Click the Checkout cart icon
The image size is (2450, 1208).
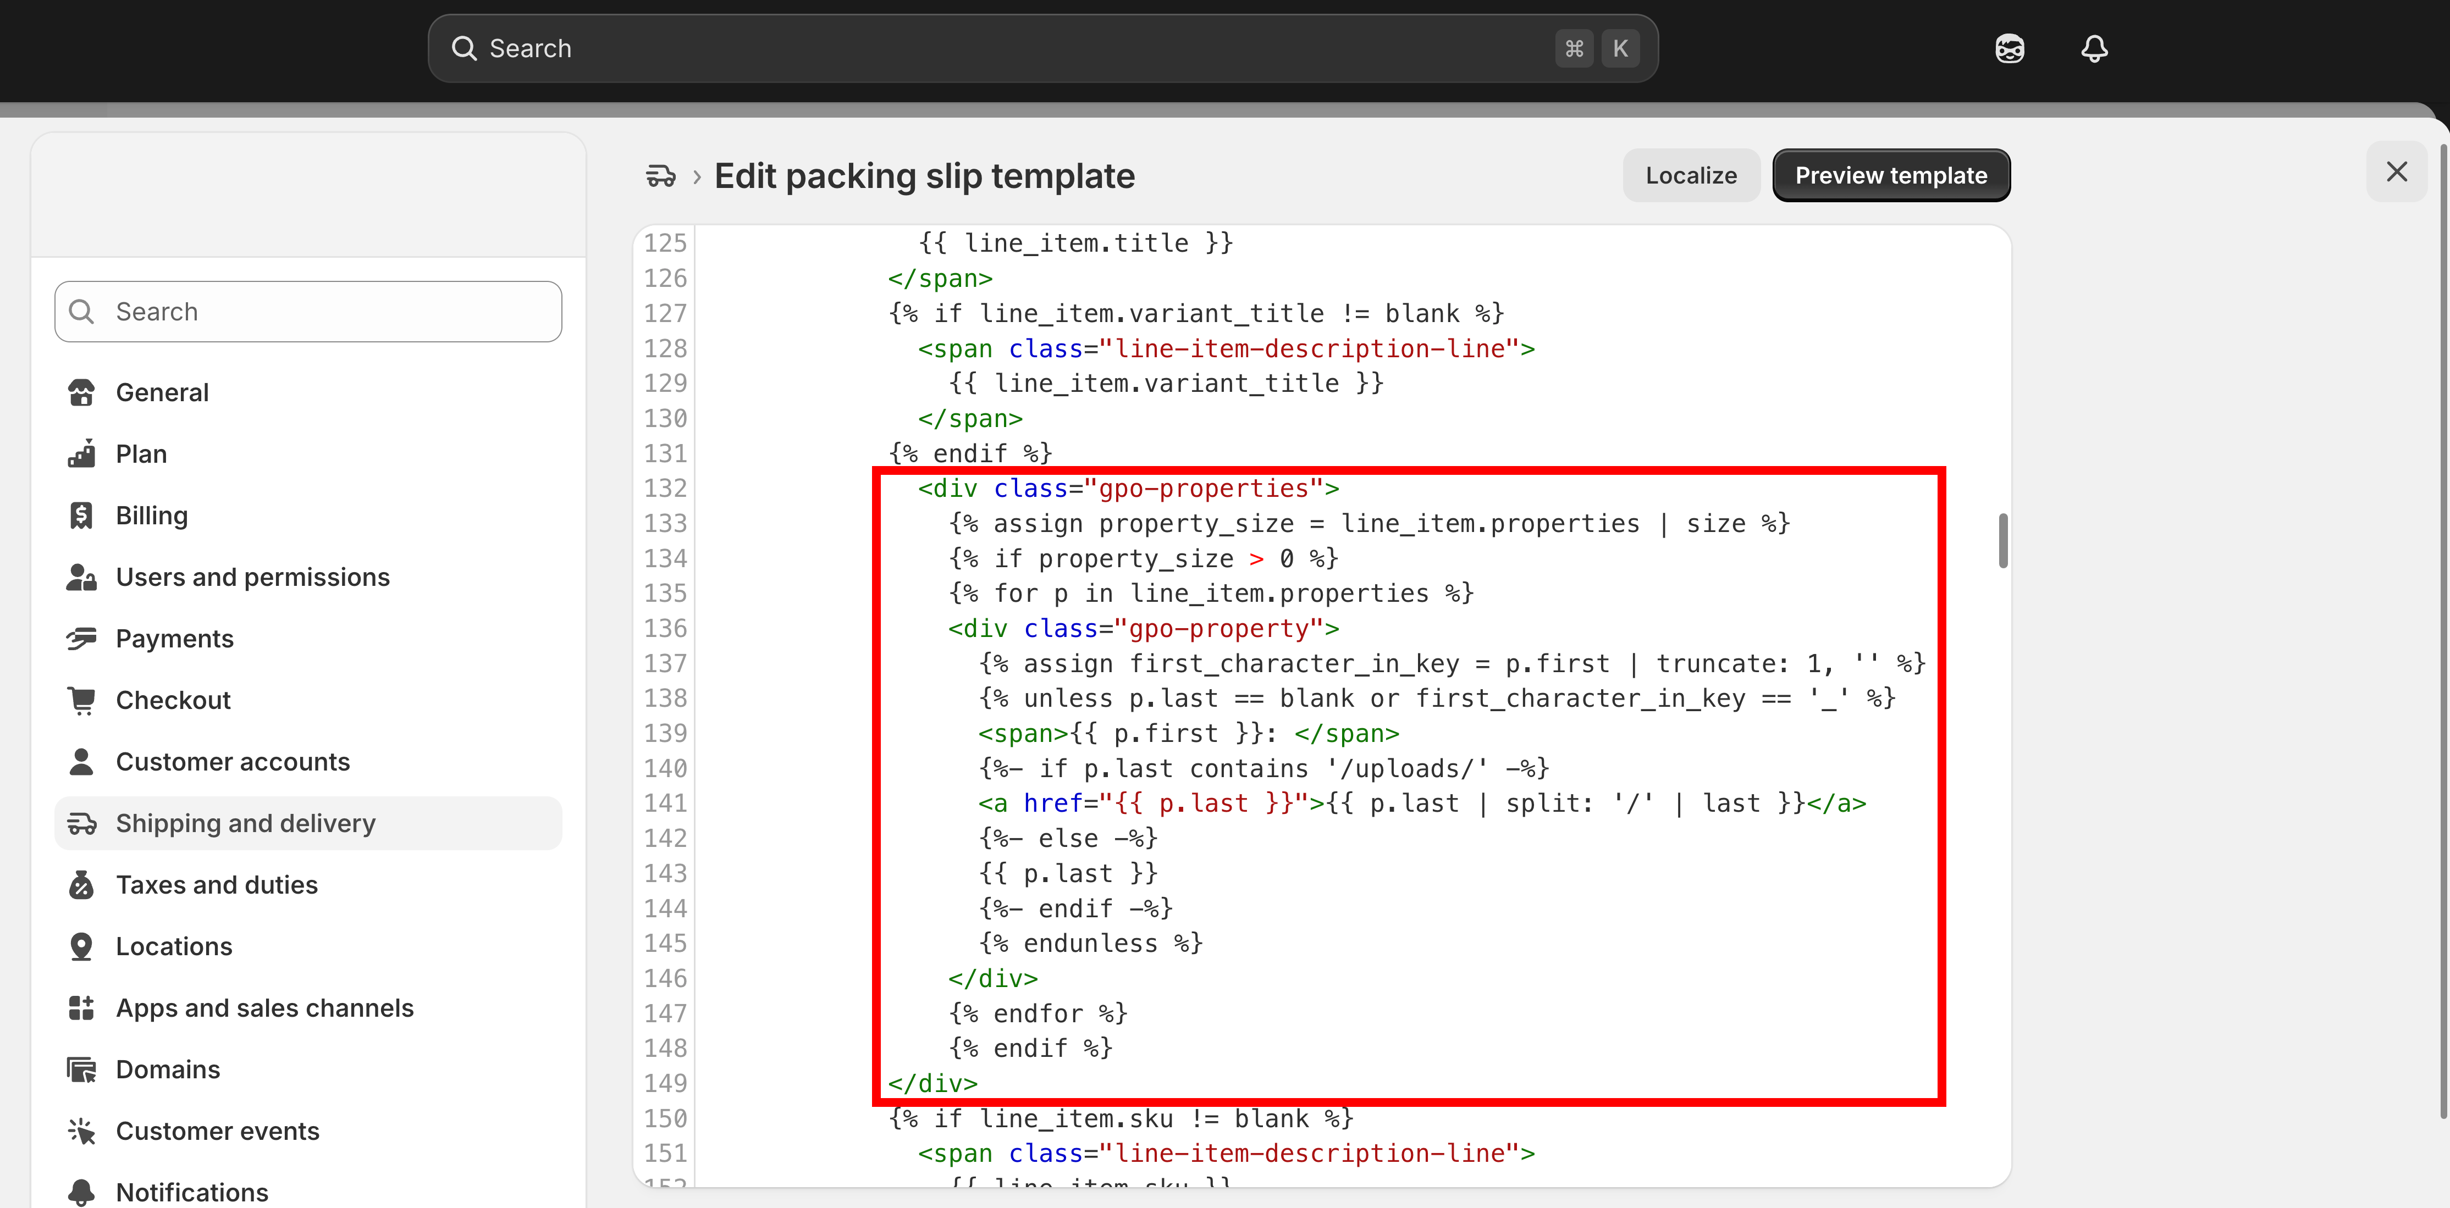[82, 701]
